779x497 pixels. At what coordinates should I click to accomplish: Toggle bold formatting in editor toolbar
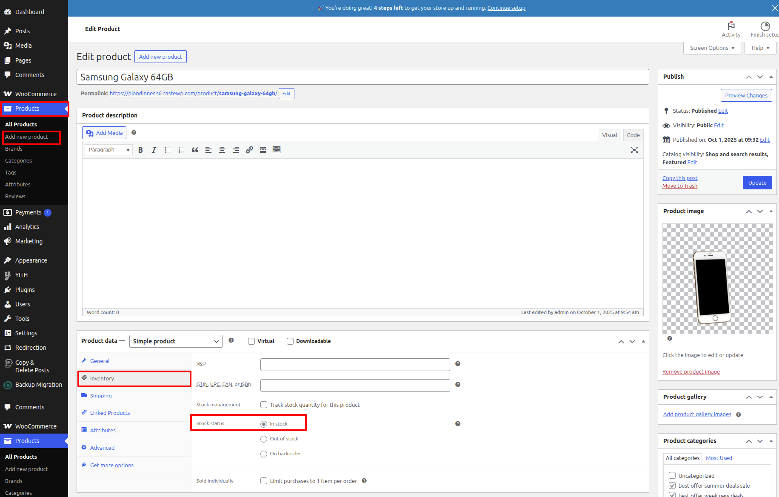(140, 150)
